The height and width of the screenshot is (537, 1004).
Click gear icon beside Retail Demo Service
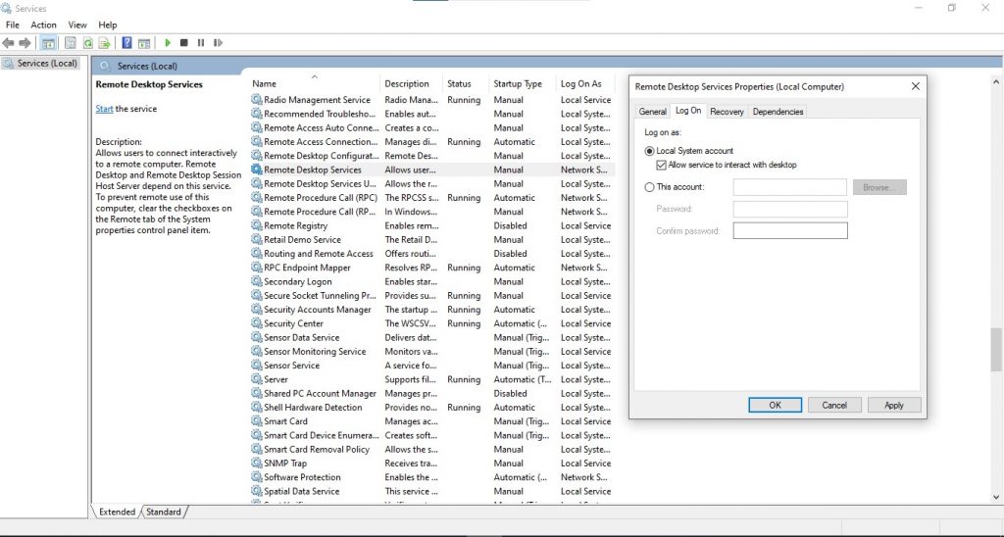[257, 239]
